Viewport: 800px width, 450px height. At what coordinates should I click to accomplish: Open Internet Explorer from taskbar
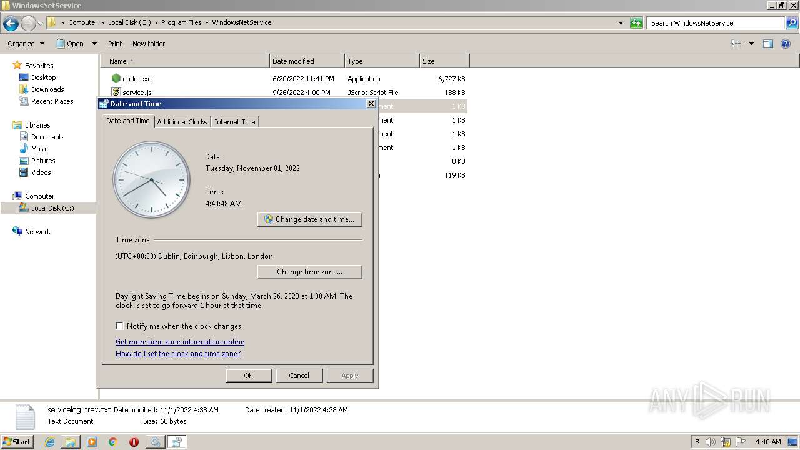tap(49, 442)
